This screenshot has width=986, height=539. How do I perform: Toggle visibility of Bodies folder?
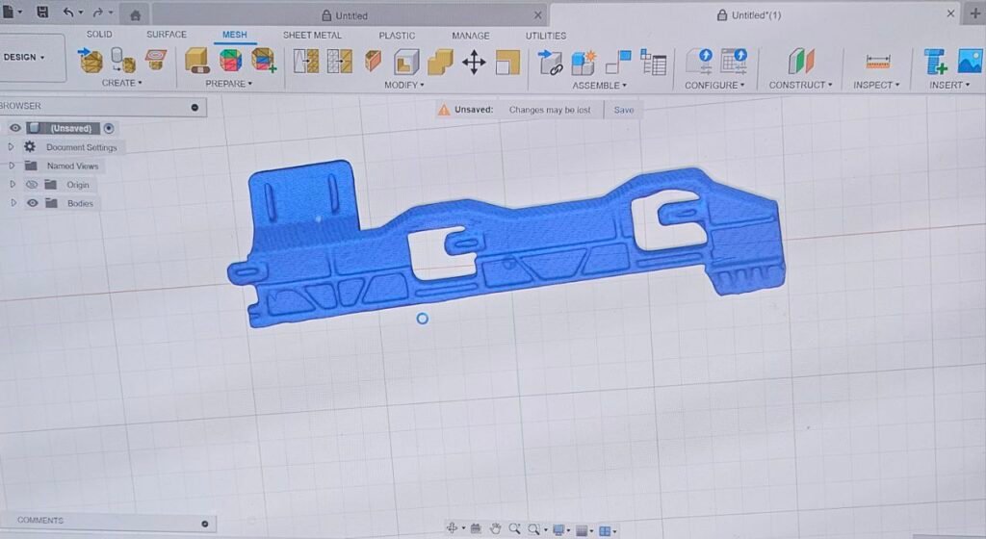(x=33, y=203)
